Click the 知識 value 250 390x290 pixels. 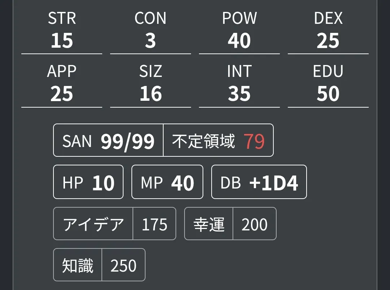(123, 265)
